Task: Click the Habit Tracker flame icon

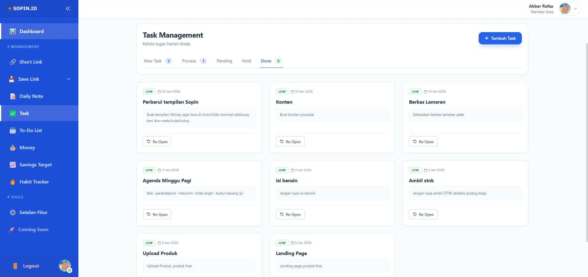Action: pos(13,182)
